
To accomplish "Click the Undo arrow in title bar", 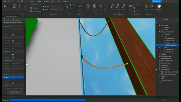I will tap(25, 1).
